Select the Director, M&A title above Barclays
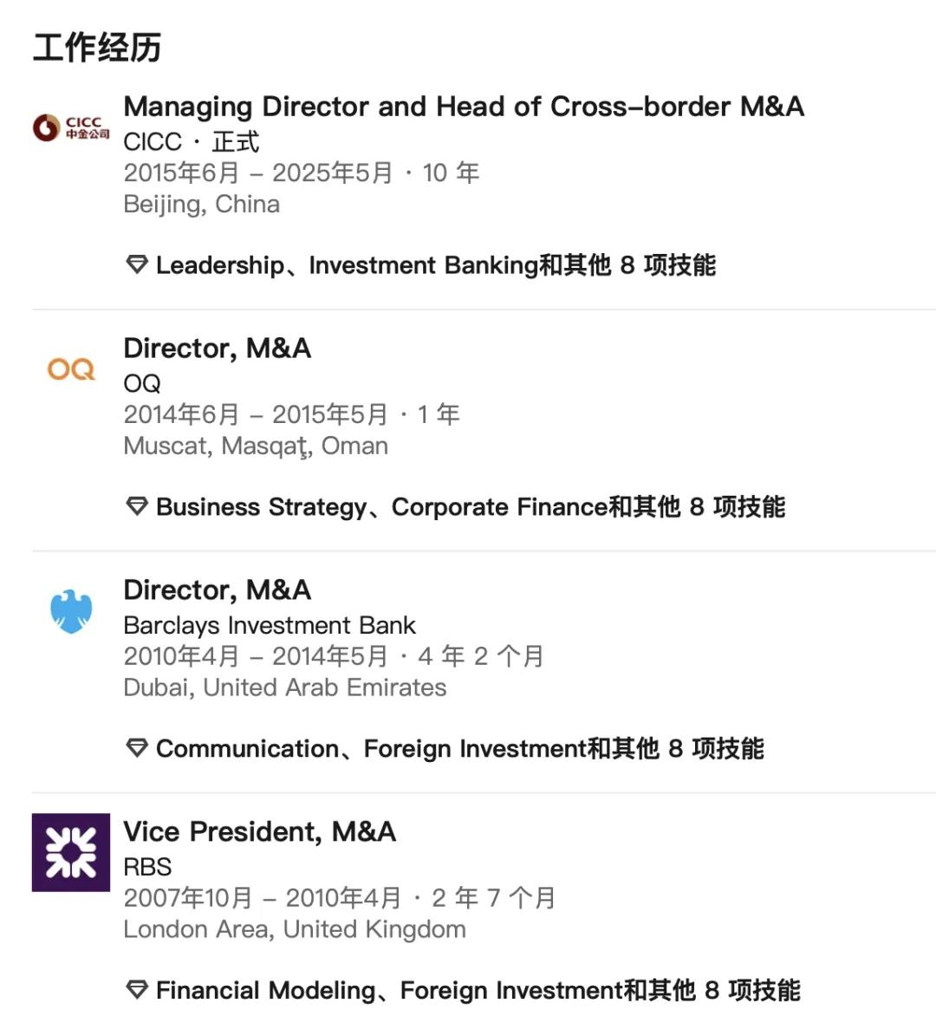Image resolution: width=936 pixels, height=1029 pixels. click(x=217, y=590)
